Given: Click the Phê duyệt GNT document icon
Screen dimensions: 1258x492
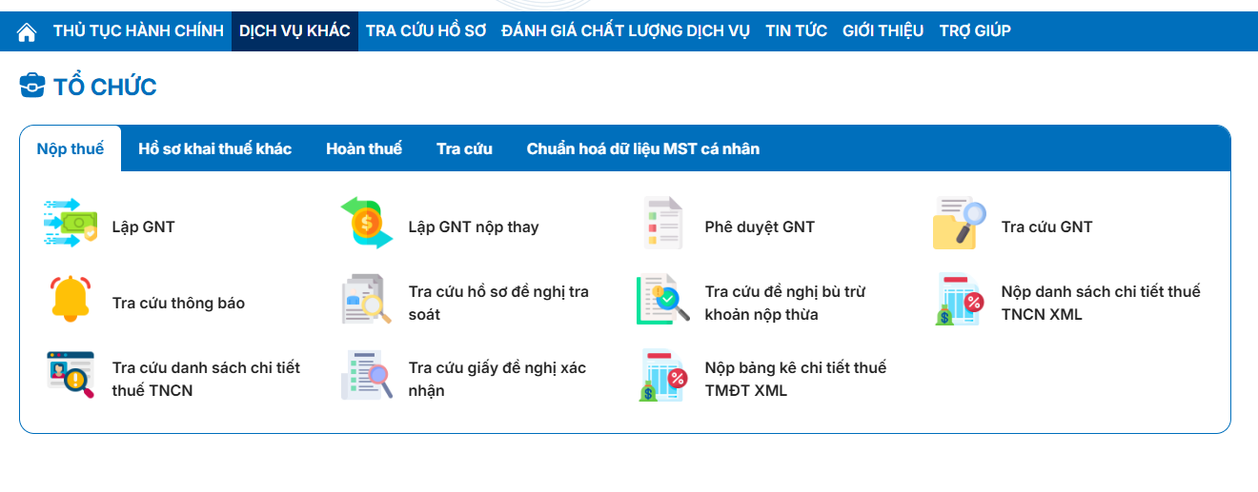Looking at the screenshot, I should click(663, 224).
